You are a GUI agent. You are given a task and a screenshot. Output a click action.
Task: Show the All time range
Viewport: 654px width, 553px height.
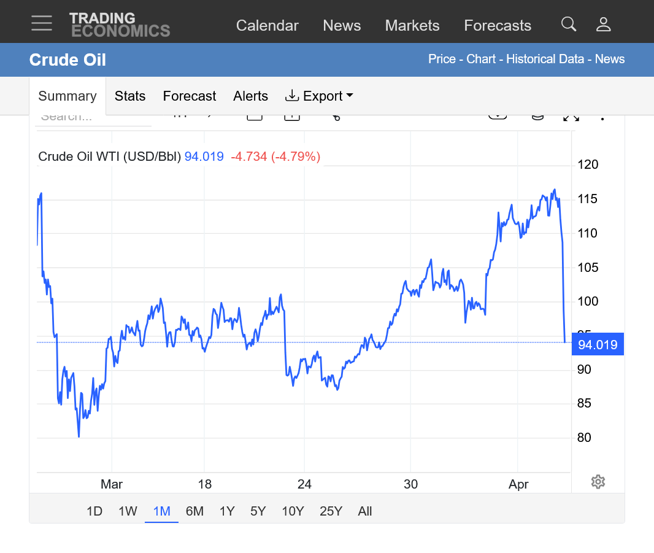click(x=365, y=511)
